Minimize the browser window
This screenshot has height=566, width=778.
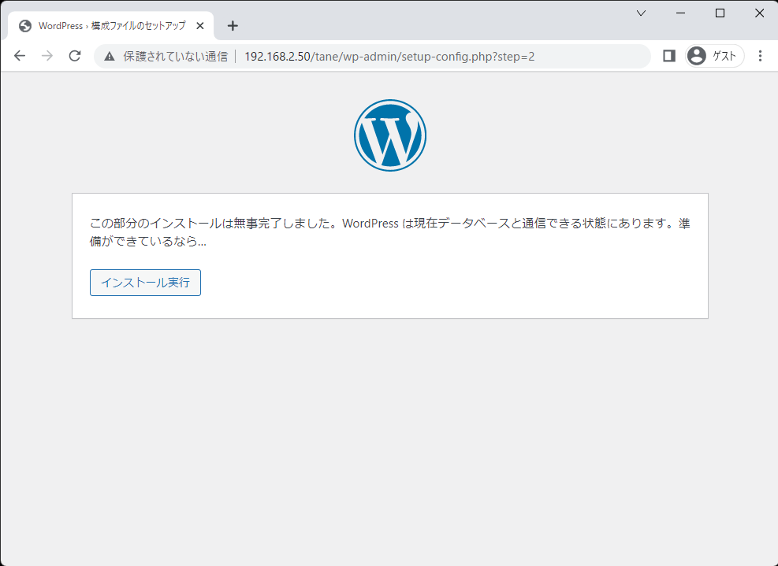(x=681, y=13)
